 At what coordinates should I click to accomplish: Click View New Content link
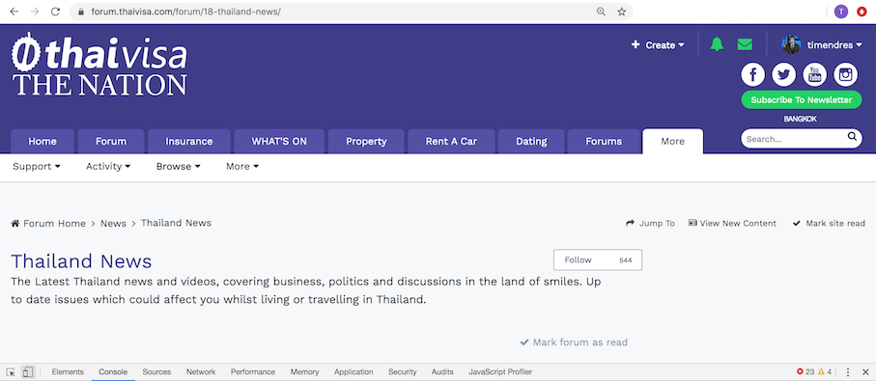click(x=732, y=223)
